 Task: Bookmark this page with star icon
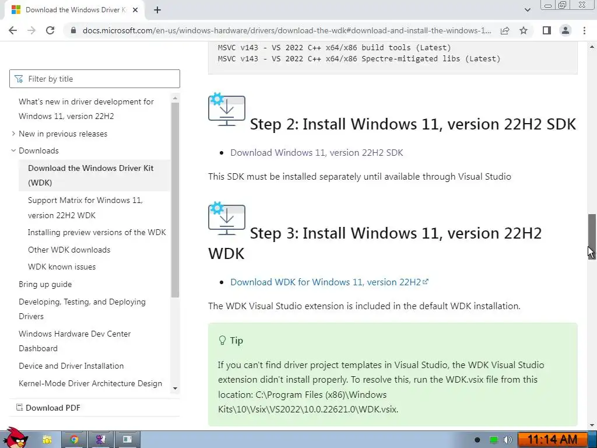[x=524, y=30]
